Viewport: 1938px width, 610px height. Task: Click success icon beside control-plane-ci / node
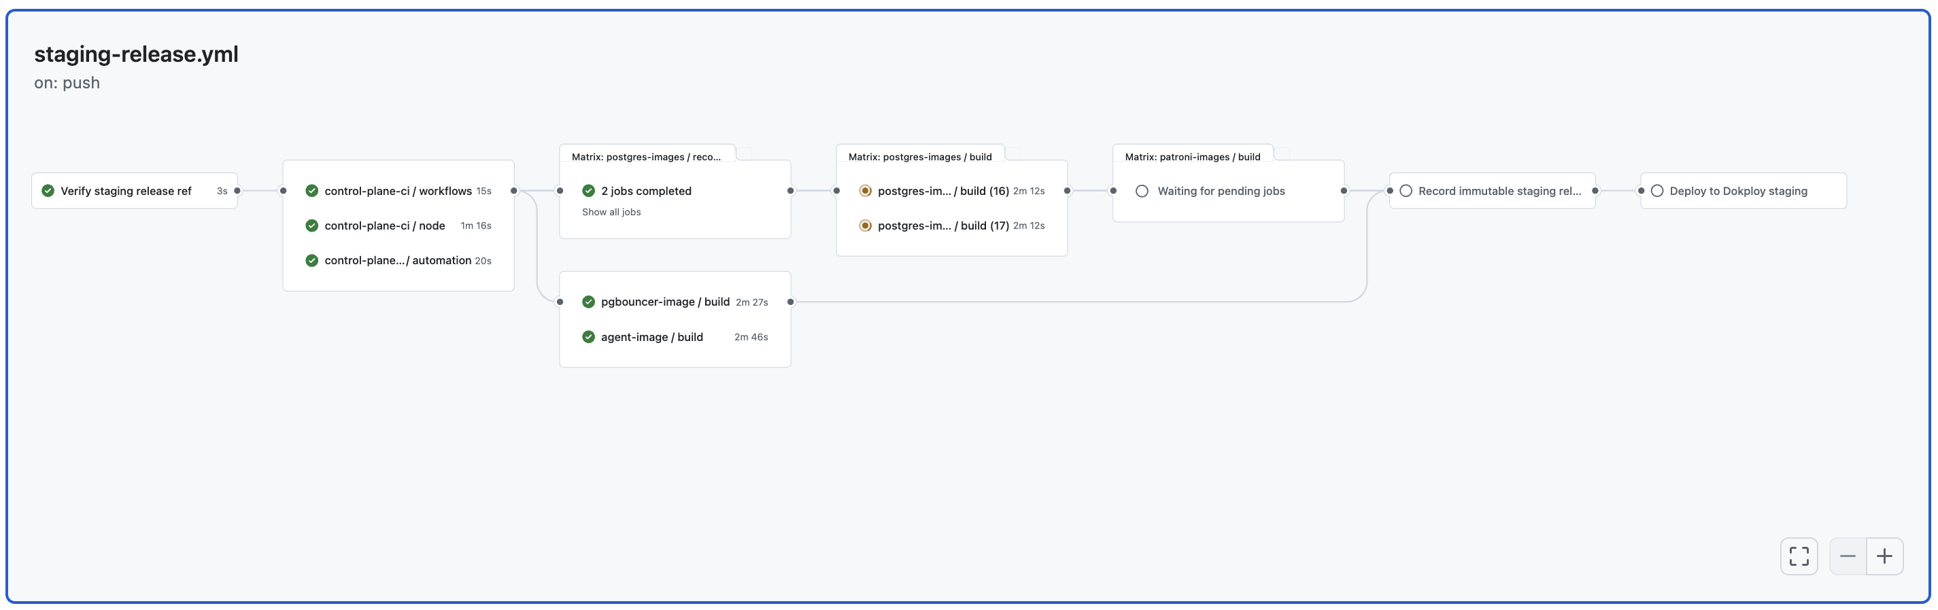(312, 226)
